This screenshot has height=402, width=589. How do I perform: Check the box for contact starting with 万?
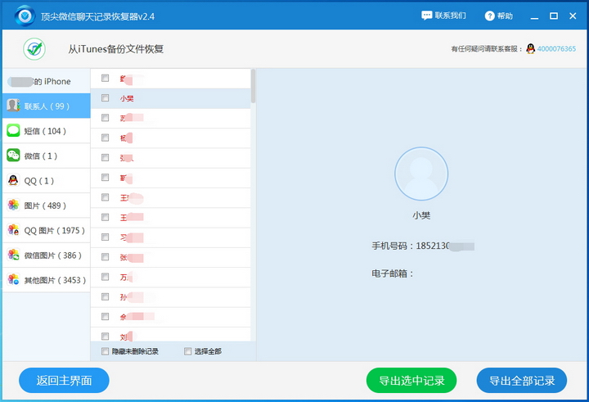click(x=106, y=277)
